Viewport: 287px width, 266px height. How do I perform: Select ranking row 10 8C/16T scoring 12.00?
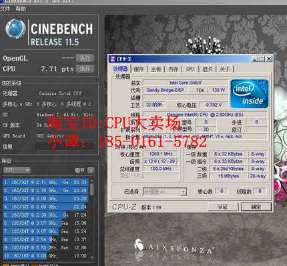click(45, 256)
